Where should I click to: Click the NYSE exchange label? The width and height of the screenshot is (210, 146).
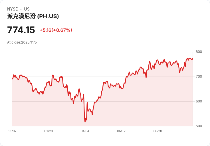pyautogui.click(x=13, y=9)
